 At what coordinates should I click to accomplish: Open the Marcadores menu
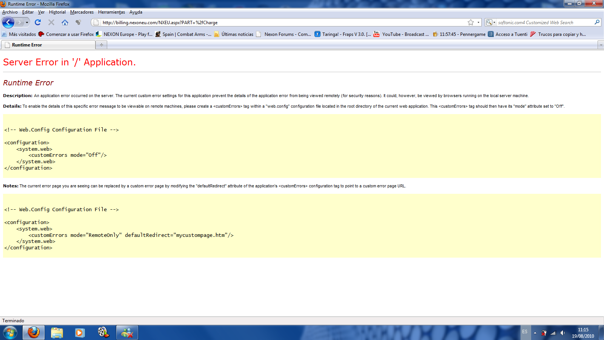pyautogui.click(x=82, y=12)
